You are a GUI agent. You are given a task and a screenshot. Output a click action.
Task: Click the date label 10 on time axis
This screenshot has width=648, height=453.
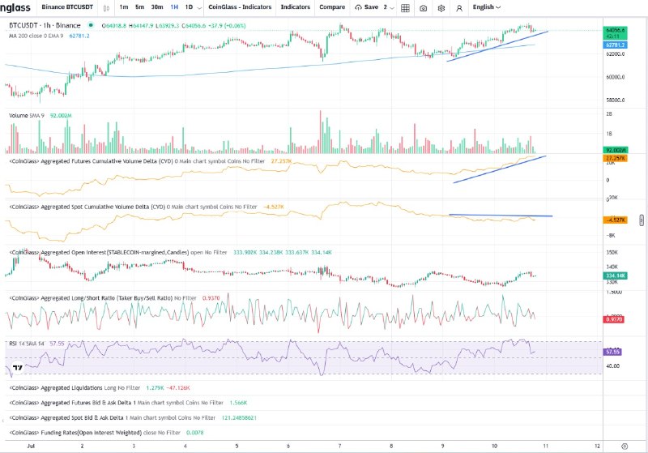[x=494, y=447]
